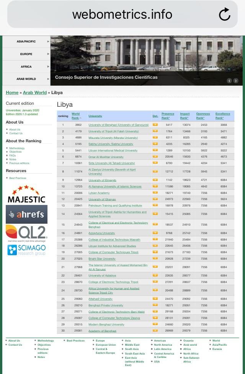
Task: Open details icon for University of Tripoli Al Fateh
Action: (155, 131)
